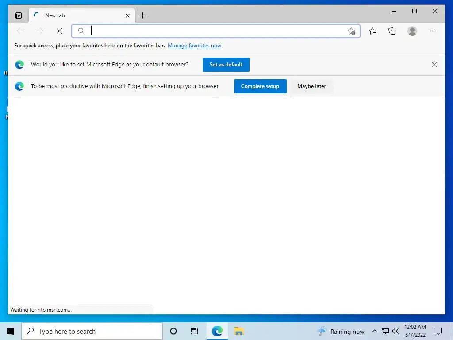Show hidden system tray icons
453x340 pixels.
pos(374,331)
